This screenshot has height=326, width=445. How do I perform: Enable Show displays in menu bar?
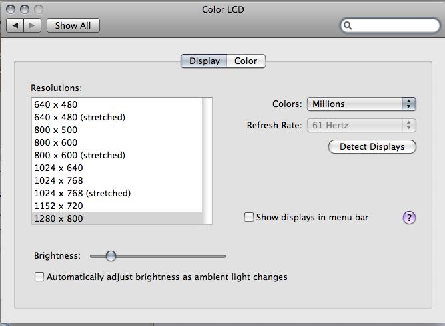[249, 217]
